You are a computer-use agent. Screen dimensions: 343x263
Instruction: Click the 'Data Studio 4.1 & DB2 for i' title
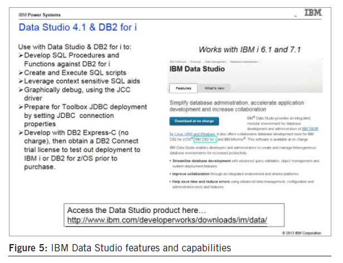[x=77, y=27]
